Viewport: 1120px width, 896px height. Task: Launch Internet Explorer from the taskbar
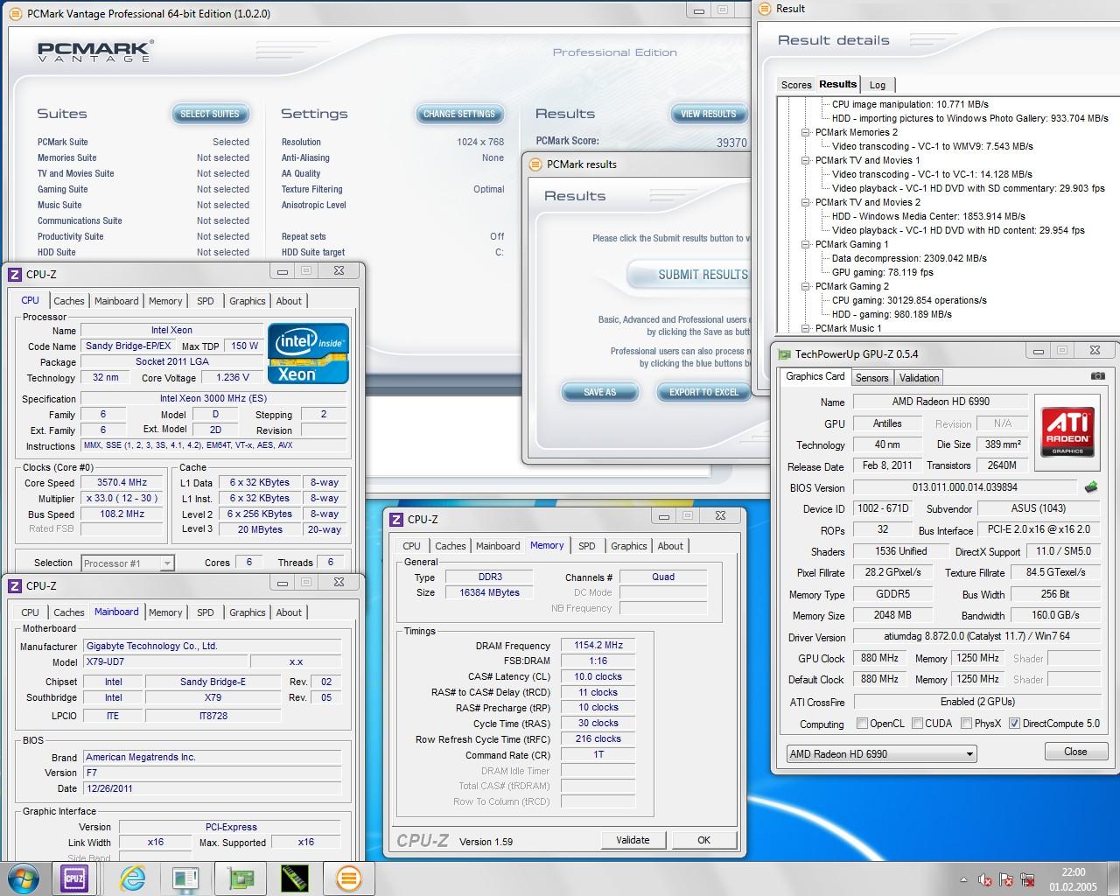(x=132, y=878)
